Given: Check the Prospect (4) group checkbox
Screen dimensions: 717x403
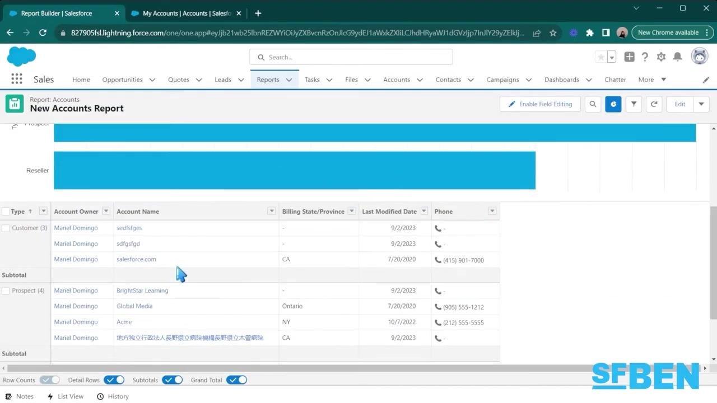Looking at the screenshot, I should [x=6, y=290].
